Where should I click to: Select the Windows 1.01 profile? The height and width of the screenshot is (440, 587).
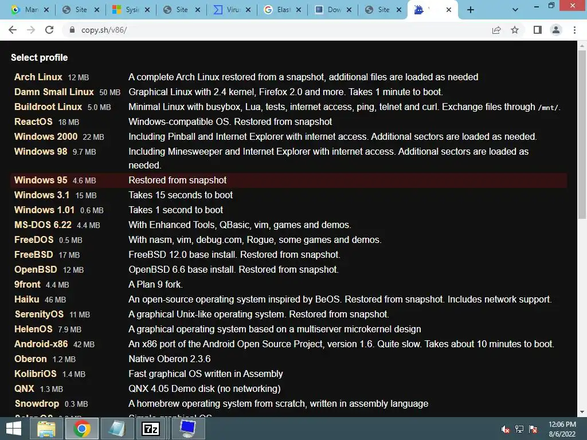[44, 210]
